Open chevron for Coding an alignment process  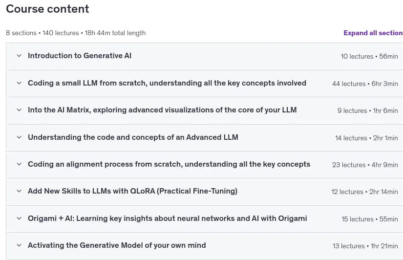19,164
